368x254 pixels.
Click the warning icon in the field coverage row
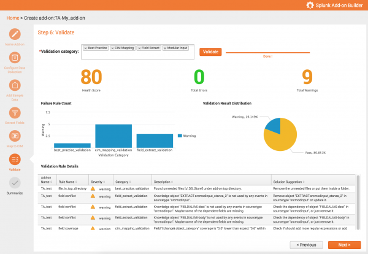pos(93,228)
